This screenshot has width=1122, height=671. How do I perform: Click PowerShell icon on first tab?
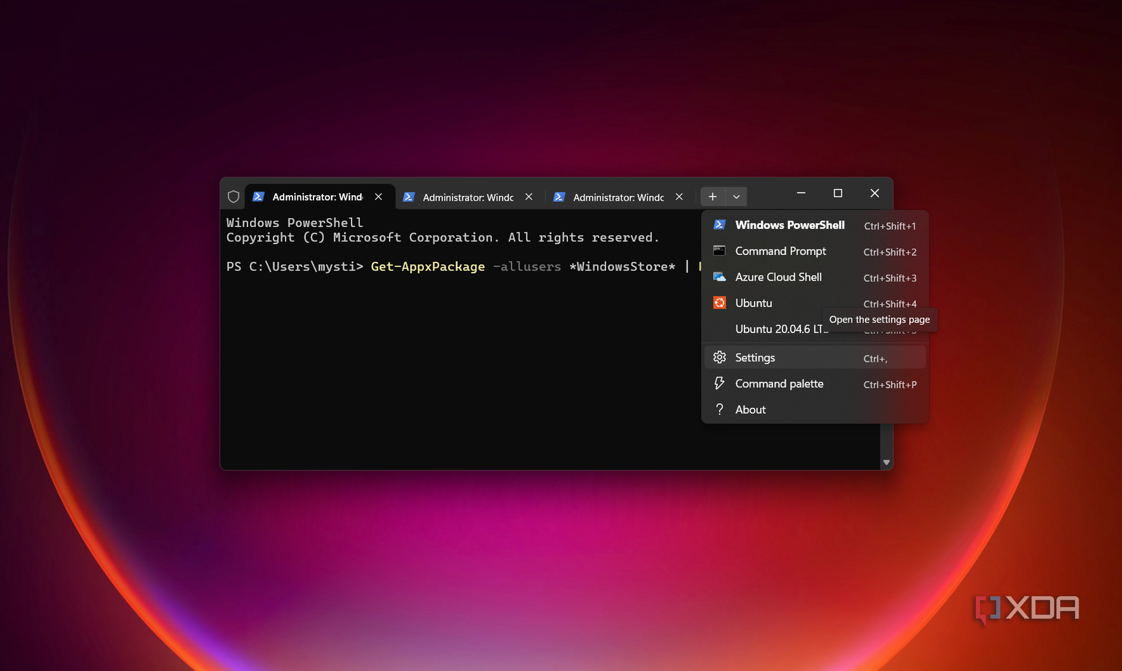[x=258, y=196]
